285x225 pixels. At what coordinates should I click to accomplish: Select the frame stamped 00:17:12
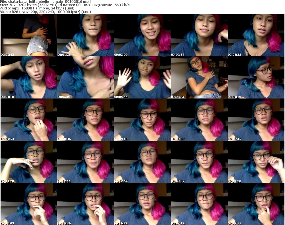[x=199, y=204]
